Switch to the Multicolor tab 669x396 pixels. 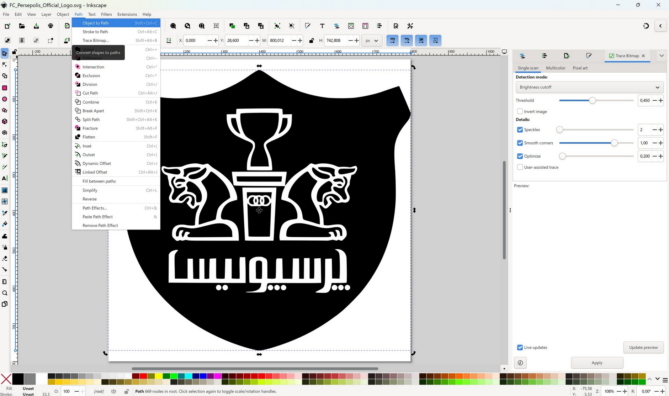[x=556, y=68]
